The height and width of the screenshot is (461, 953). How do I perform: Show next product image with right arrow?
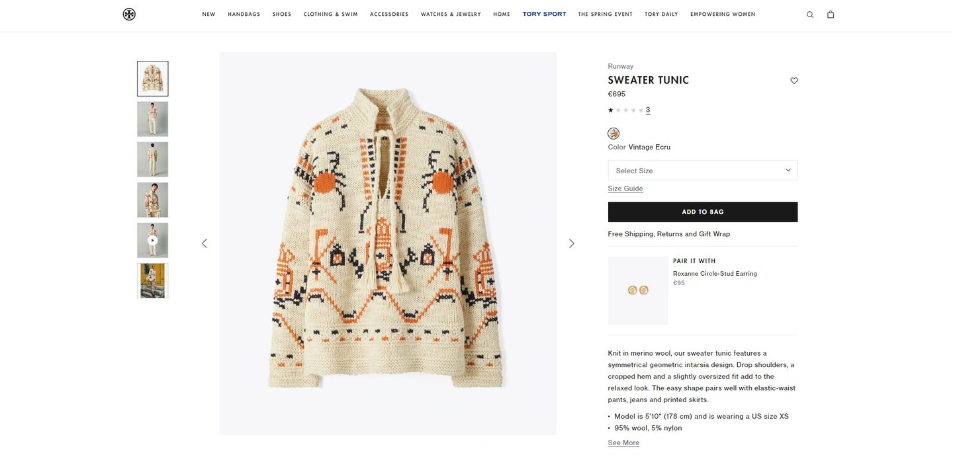click(x=572, y=243)
